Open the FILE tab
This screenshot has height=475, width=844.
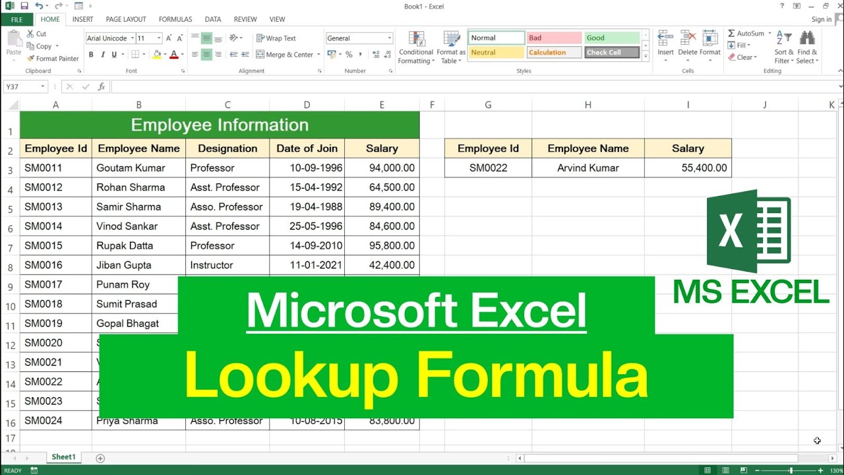click(x=16, y=19)
